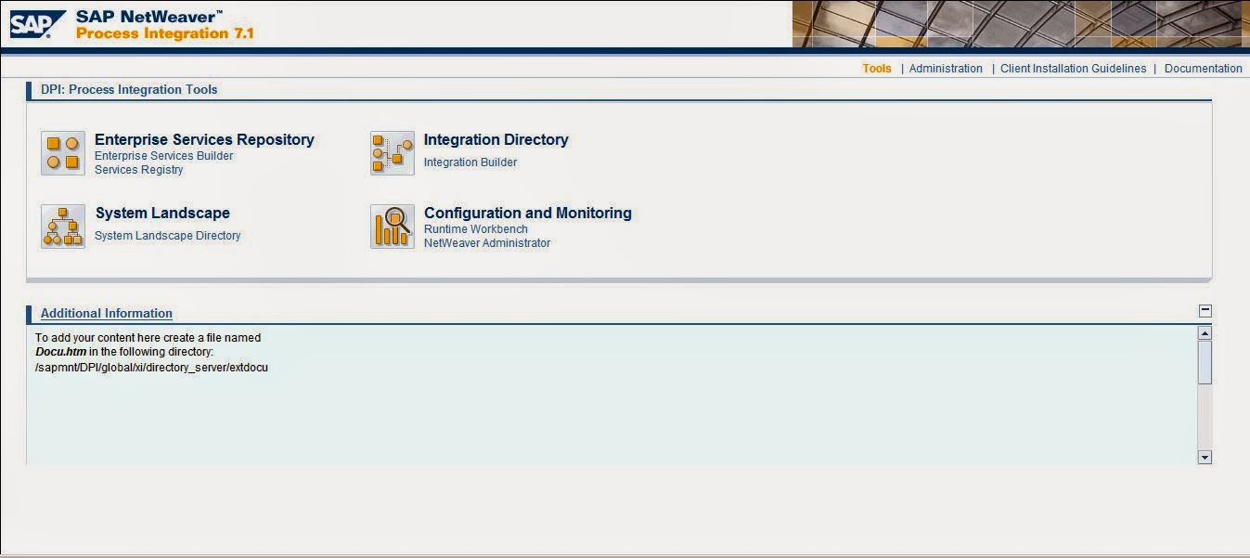Click the DPI: Process Integration Tools title
The width and height of the screenshot is (1250, 558).
[x=129, y=90]
